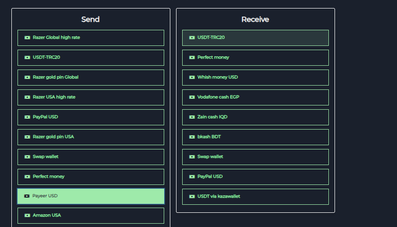Pick bkash BDT in Receive list
The width and height of the screenshot is (397, 227).
[x=256, y=137]
